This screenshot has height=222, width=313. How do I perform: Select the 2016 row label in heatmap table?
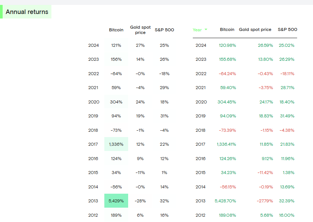(93, 159)
